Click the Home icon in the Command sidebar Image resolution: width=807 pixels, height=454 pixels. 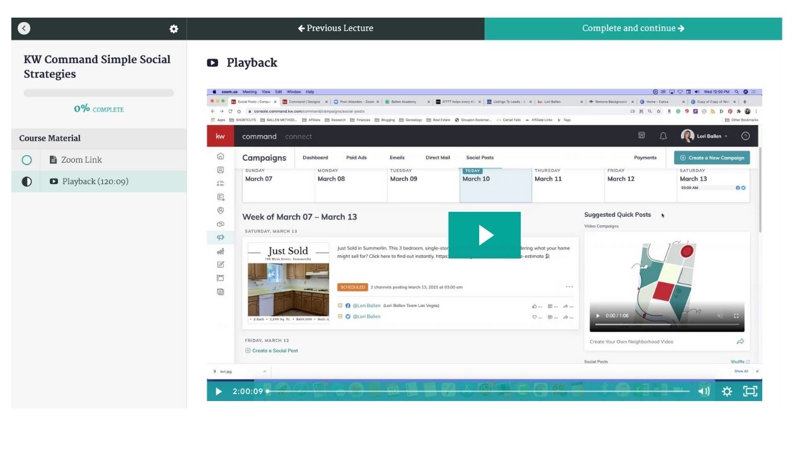pos(220,156)
